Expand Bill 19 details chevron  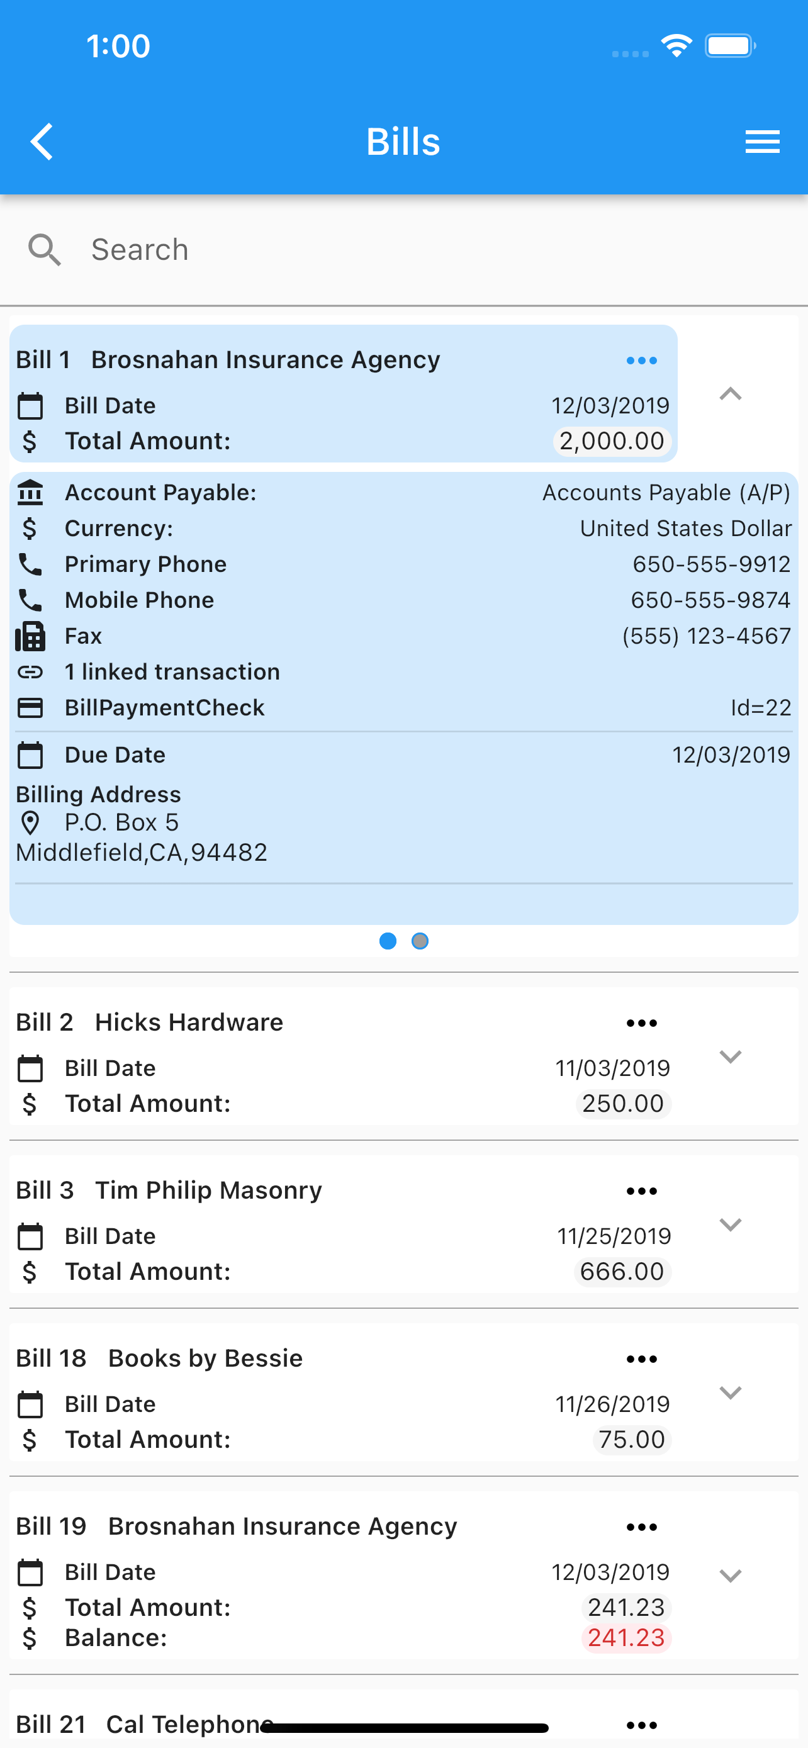pos(730,1576)
